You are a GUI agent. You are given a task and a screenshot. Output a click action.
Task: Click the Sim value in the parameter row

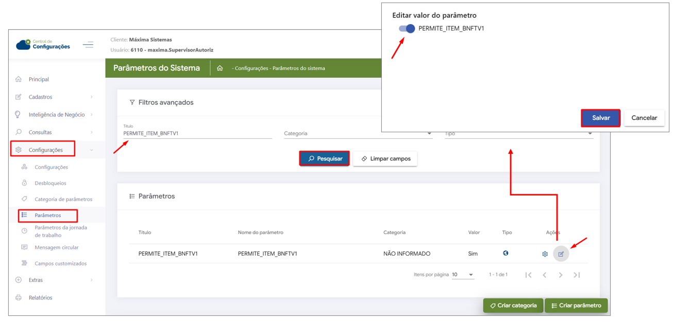(x=473, y=254)
